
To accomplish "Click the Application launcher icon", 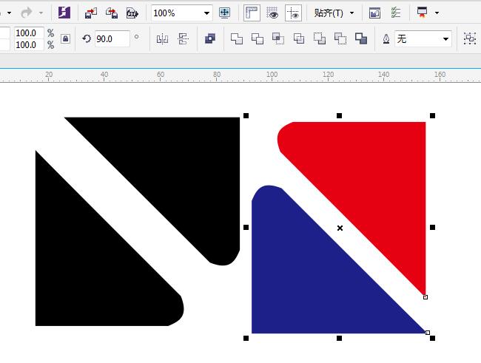I will [x=423, y=13].
